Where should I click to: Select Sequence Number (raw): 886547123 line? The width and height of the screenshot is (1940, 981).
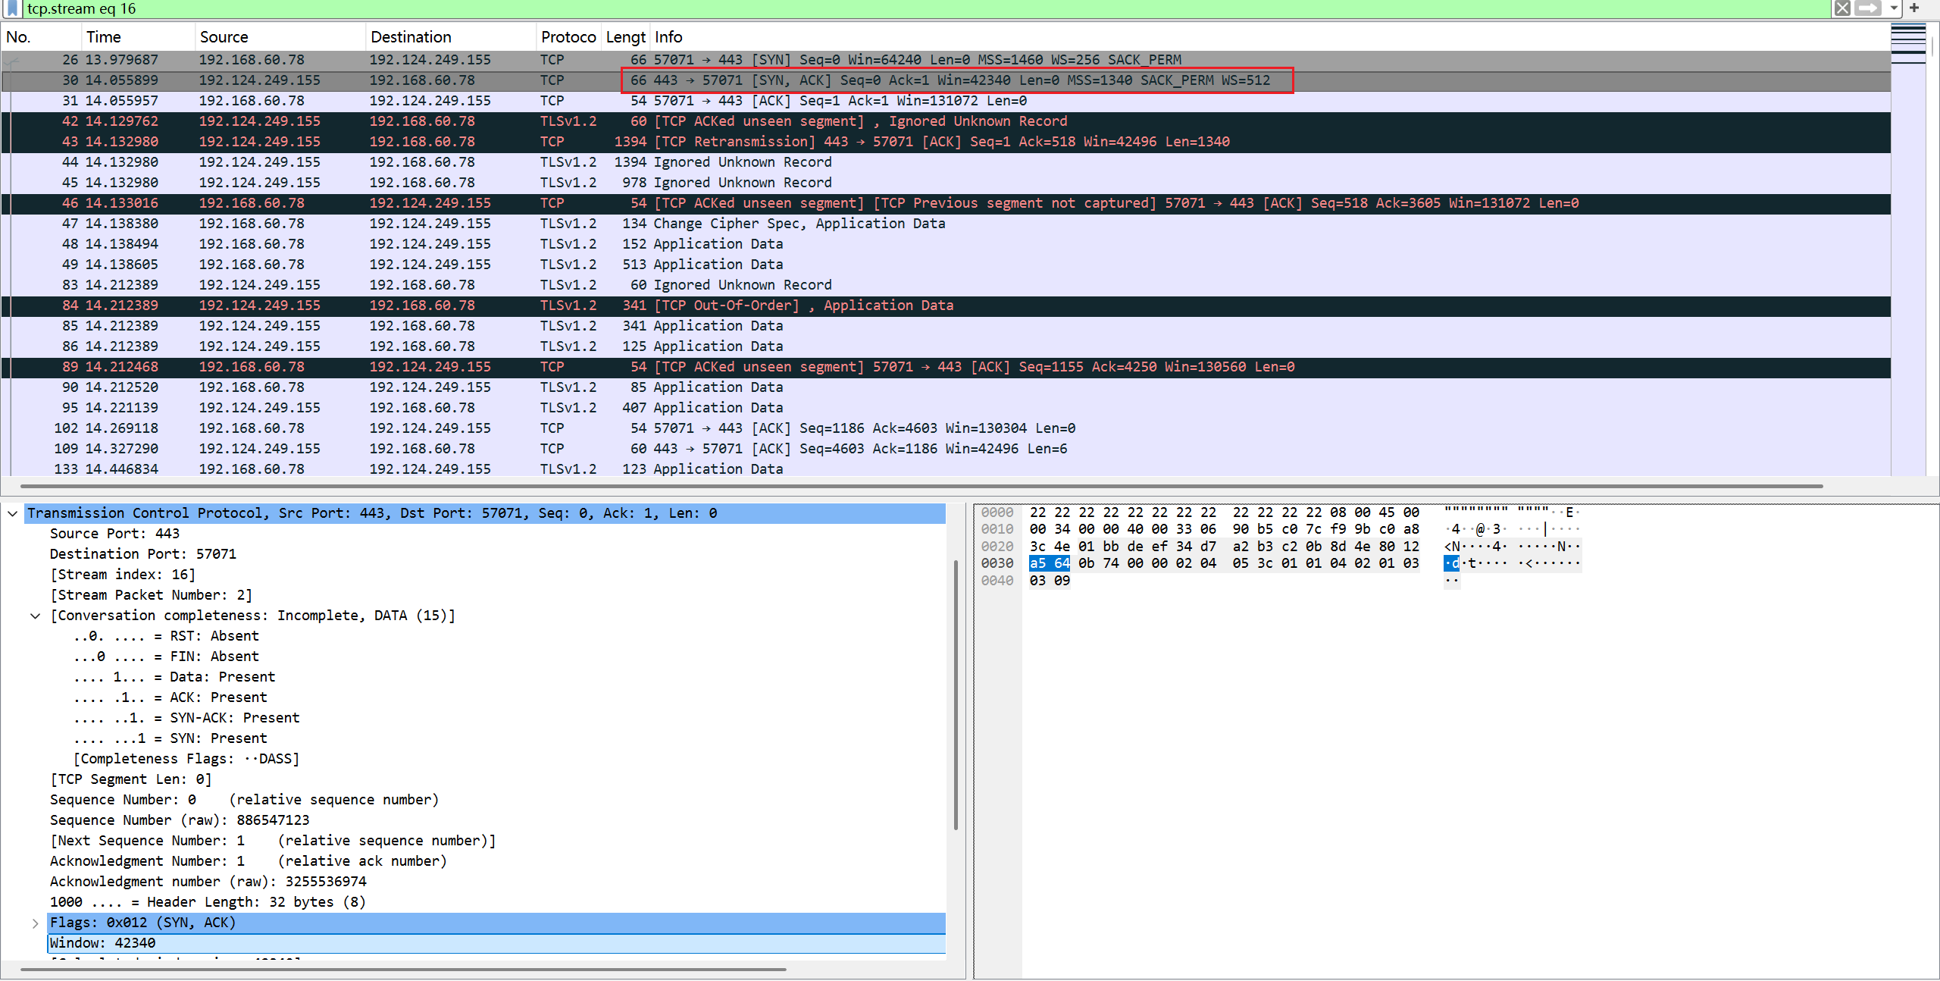point(180,820)
